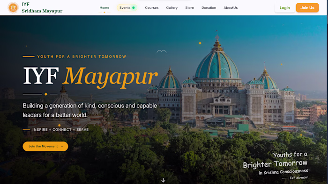
Task: Click the orange Join Us button
Action: tap(307, 8)
